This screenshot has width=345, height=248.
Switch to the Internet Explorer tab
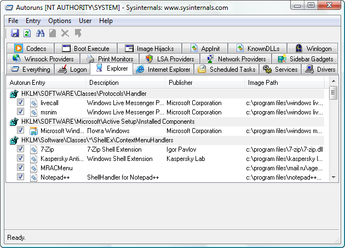(163, 69)
